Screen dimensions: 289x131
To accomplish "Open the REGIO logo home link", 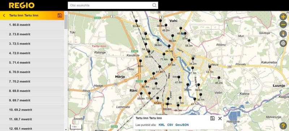I will pyautogui.click(x=22, y=5).
